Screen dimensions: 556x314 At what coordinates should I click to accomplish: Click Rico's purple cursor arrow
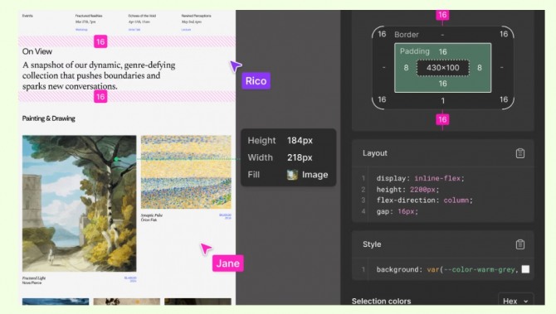click(x=236, y=65)
